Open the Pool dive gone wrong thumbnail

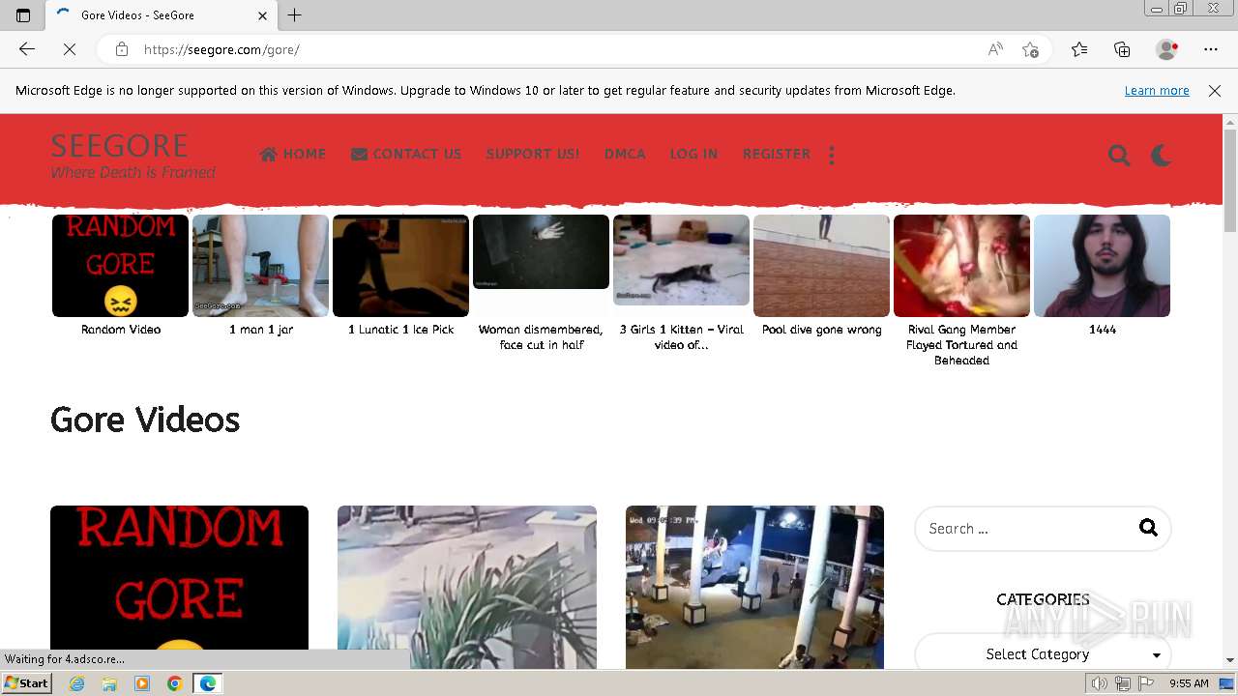821,266
